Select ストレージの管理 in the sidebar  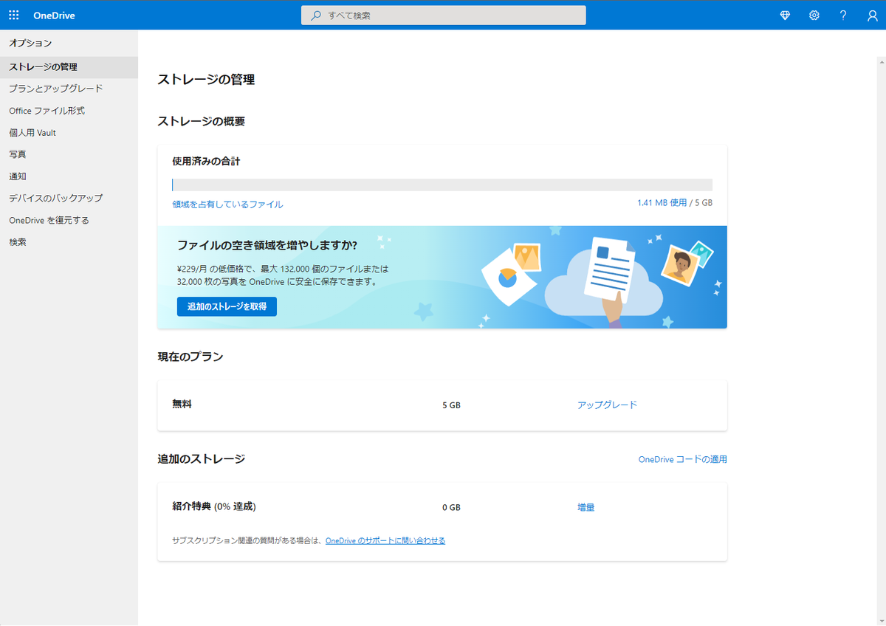click(x=69, y=67)
